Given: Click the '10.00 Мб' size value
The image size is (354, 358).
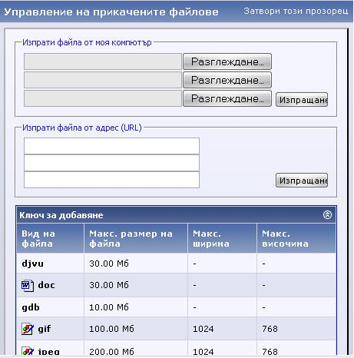Looking at the screenshot, I should tap(109, 307).
